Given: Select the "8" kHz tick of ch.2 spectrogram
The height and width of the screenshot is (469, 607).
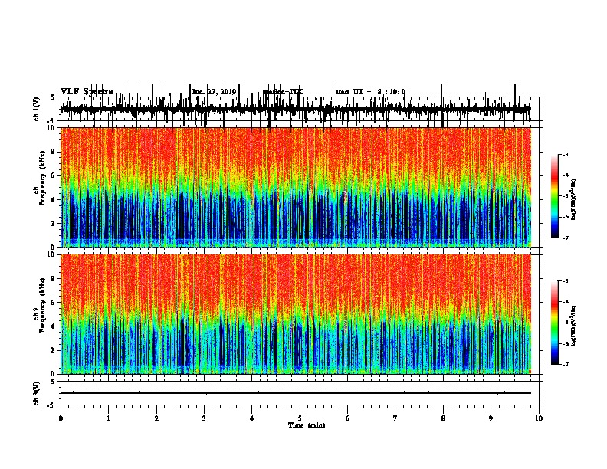Looking at the screenshot, I should pos(54,279).
